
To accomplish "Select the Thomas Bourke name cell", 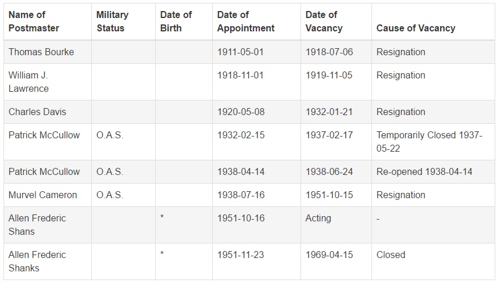I will [41, 52].
